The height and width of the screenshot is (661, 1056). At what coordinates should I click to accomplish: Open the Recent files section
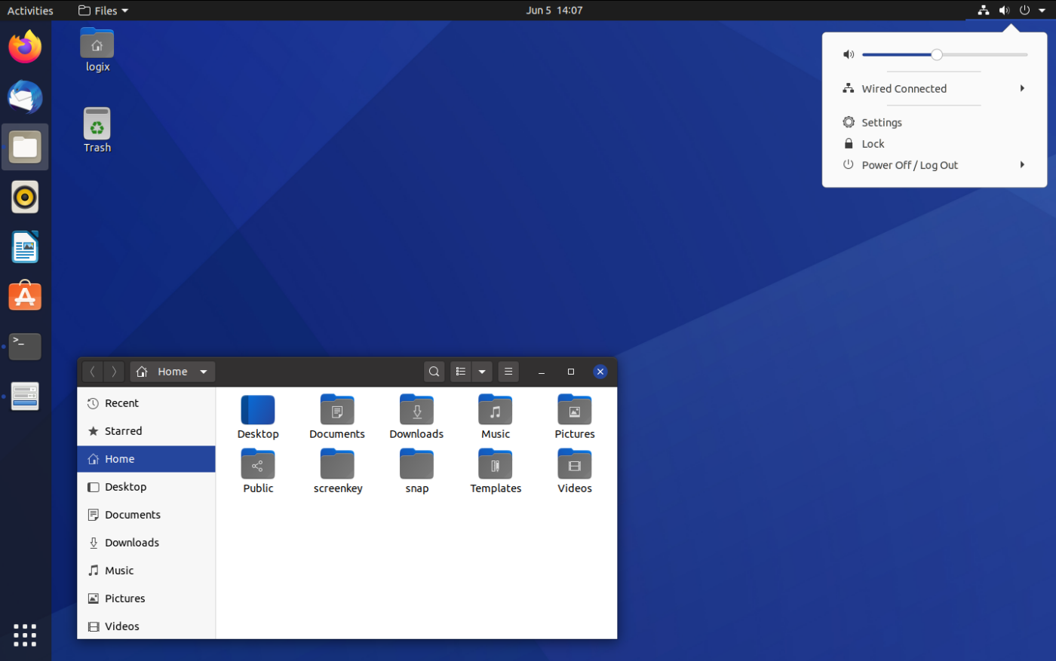(x=121, y=402)
